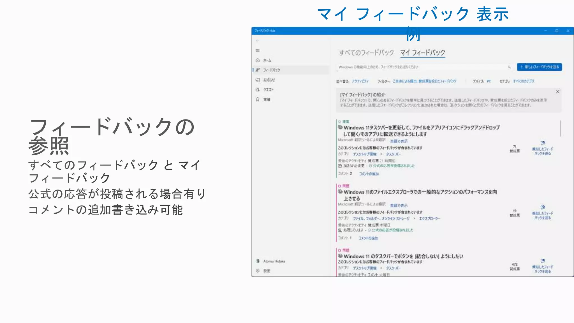This screenshot has height=323, width=574.
Task: Click the announcements megaphone icon
Action: (258, 80)
